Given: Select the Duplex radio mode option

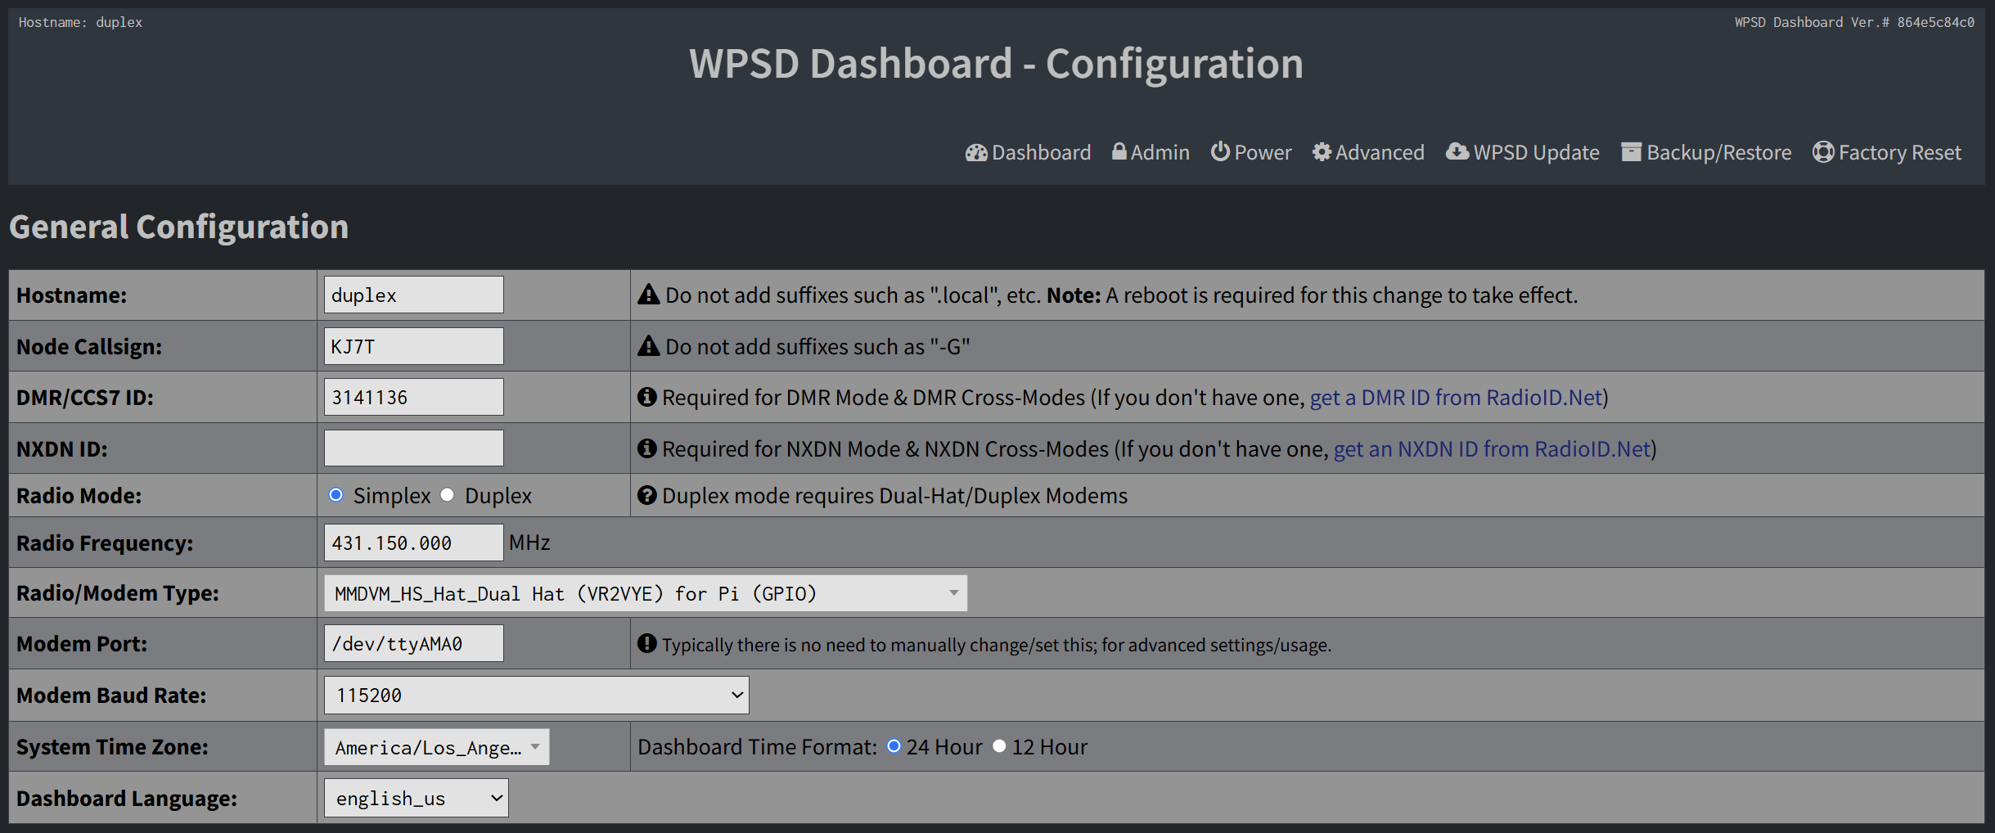Looking at the screenshot, I should [448, 495].
